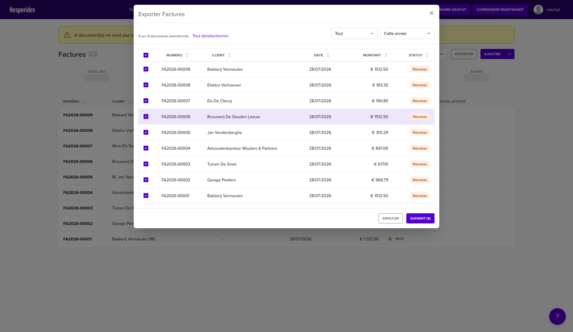This screenshot has height=332, width=573.
Task: Click FA2026-00005 in background Factures list
Action: (x=78, y=177)
